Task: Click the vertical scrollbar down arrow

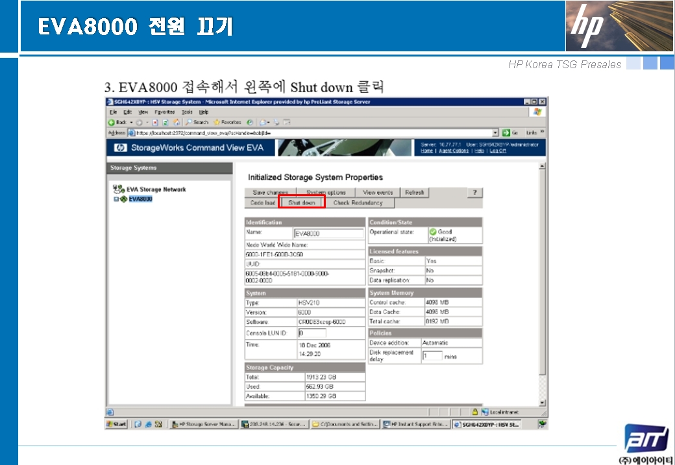Action: tap(543, 403)
